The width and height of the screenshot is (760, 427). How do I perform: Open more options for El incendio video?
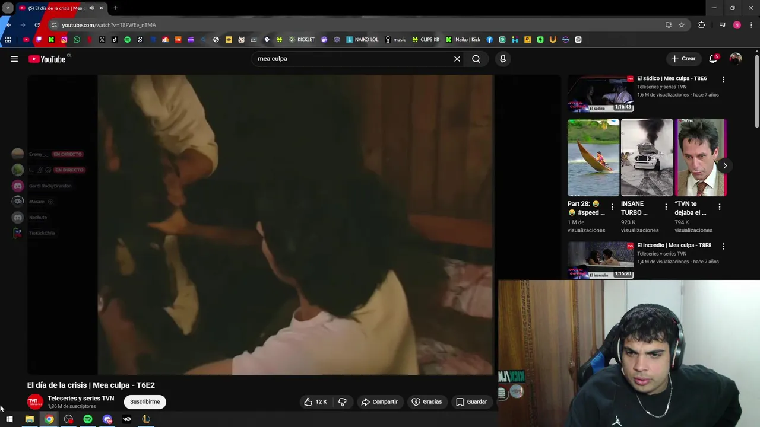click(723, 246)
